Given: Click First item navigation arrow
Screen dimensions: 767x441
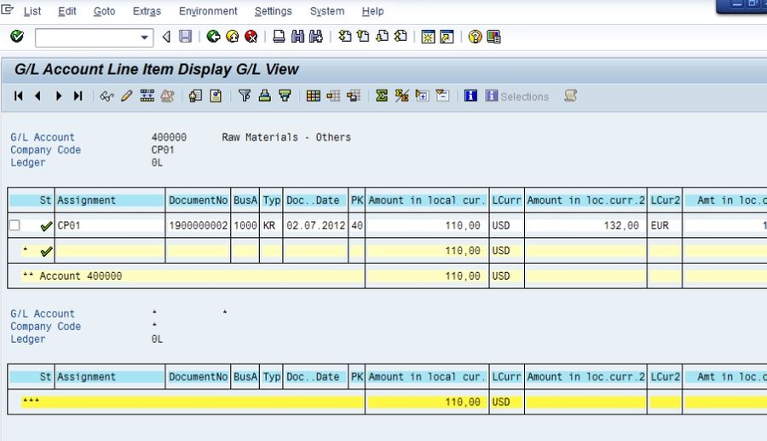Looking at the screenshot, I should 19,96.
